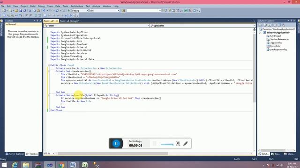
Task: Open the uploadfile method name dropdown
Action: (255, 26)
